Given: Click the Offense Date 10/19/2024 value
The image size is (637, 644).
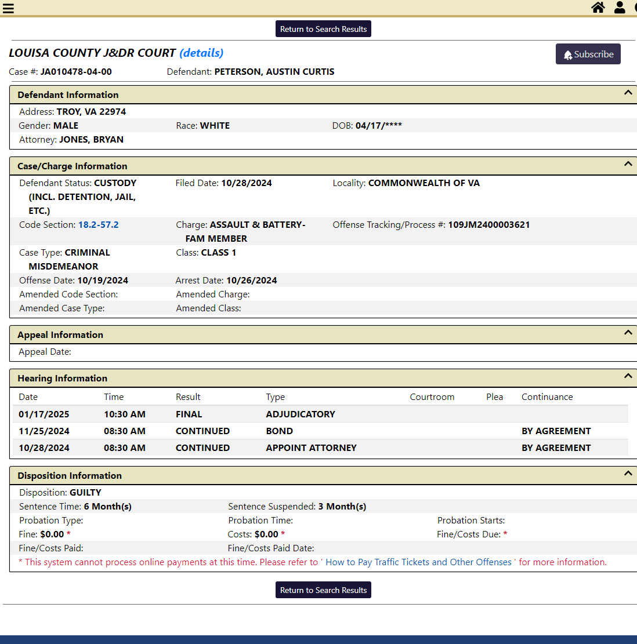Looking at the screenshot, I should tap(103, 281).
